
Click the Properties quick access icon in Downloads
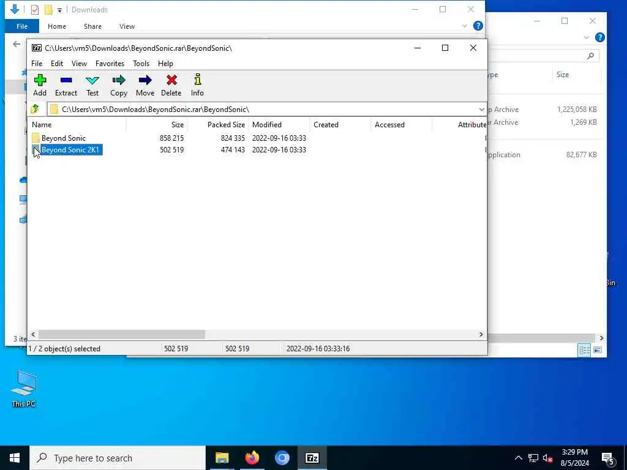point(35,10)
